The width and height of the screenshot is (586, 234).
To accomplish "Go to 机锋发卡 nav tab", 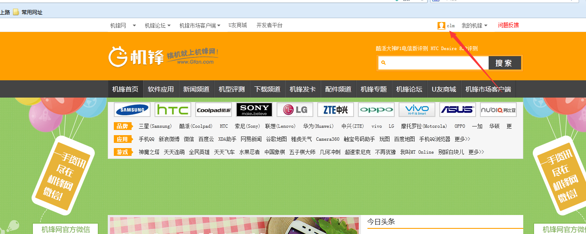I will pyautogui.click(x=303, y=89).
